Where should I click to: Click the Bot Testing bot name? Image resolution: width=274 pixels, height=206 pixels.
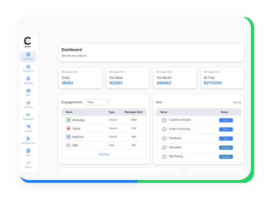click(x=176, y=156)
